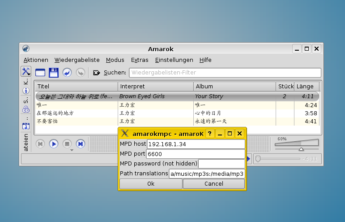
Task: Maximize the Amarok main window
Action: point(307,49)
